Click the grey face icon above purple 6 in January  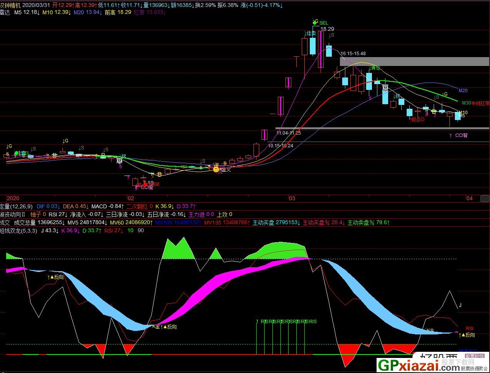(120, 160)
